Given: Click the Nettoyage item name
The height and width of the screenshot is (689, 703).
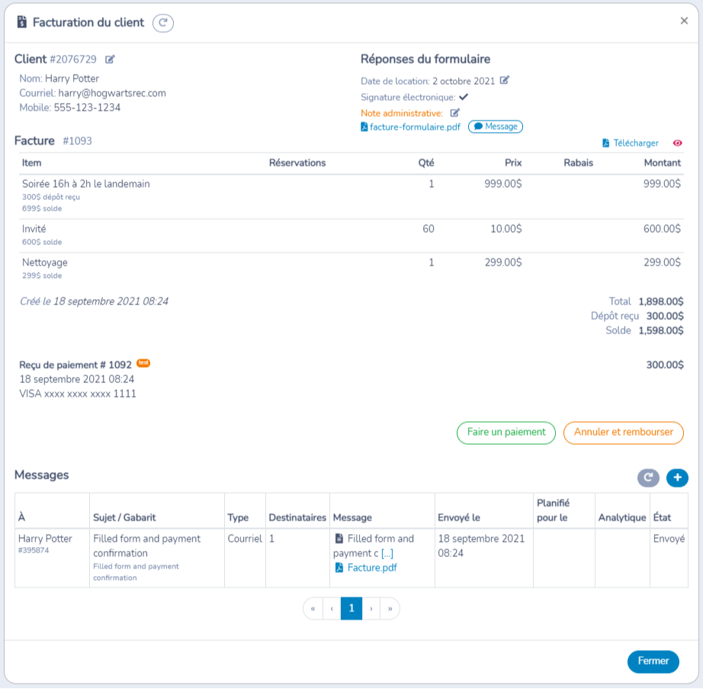Looking at the screenshot, I should point(45,262).
